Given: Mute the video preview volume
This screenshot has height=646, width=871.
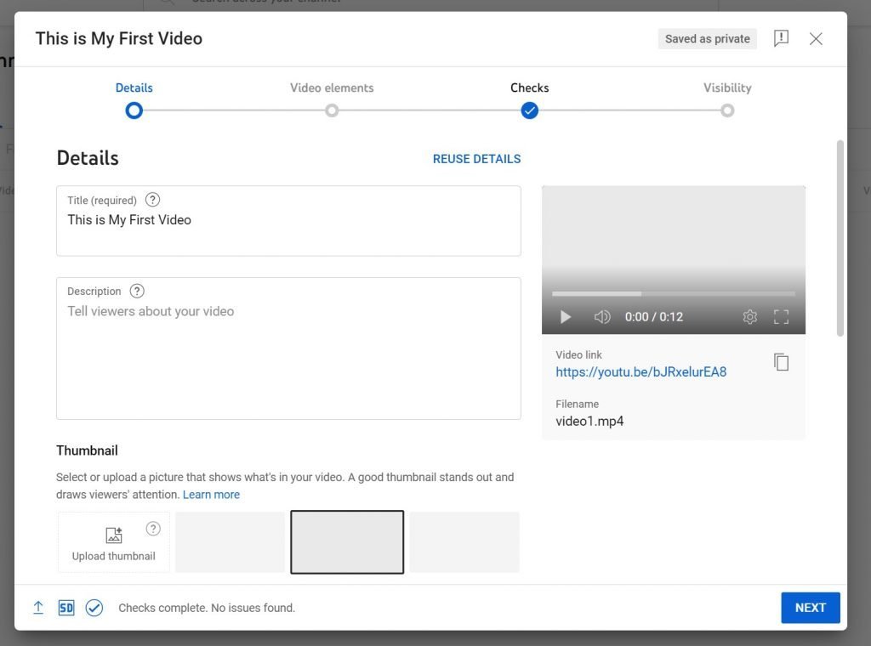Looking at the screenshot, I should (x=602, y=317).
